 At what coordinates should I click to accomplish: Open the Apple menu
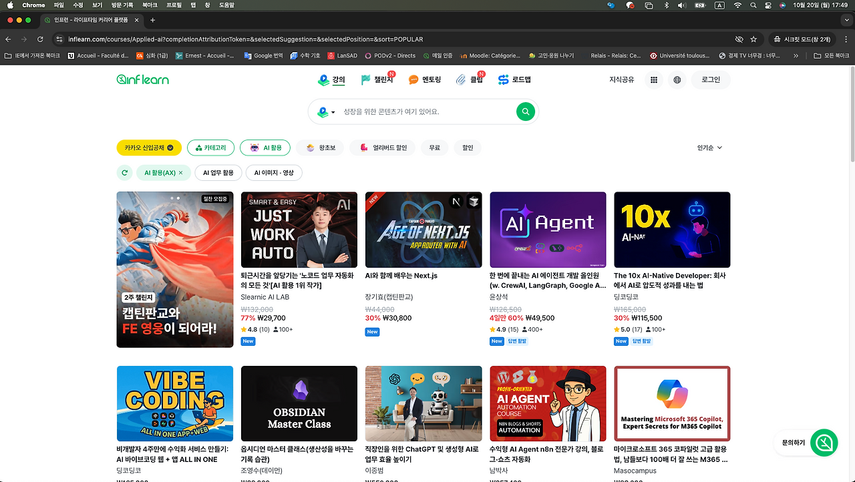coord(10,5)
